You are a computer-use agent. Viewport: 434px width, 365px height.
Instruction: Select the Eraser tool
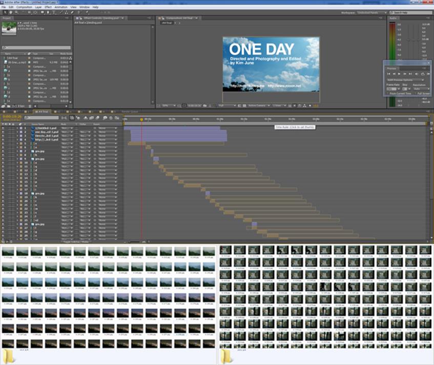pyautogui.click(x=72, y=12)
